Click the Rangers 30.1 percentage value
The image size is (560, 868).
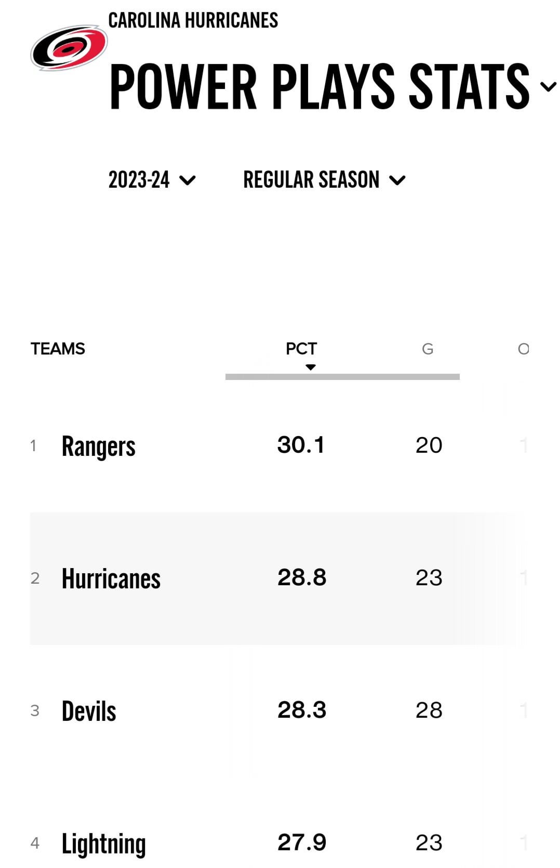tap(301, 445)
